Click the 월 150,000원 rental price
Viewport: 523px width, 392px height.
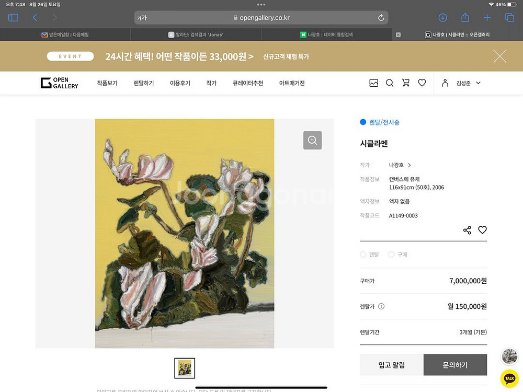tap(467, 306)
